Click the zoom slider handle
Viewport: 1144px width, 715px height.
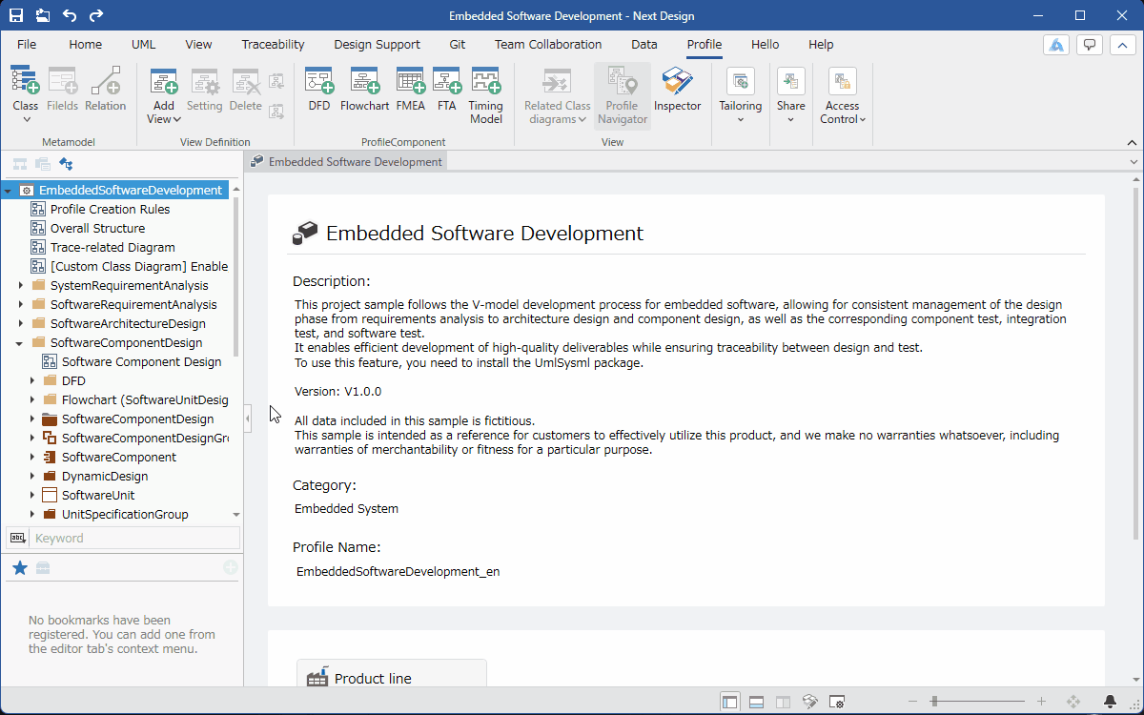pos(935,702)
